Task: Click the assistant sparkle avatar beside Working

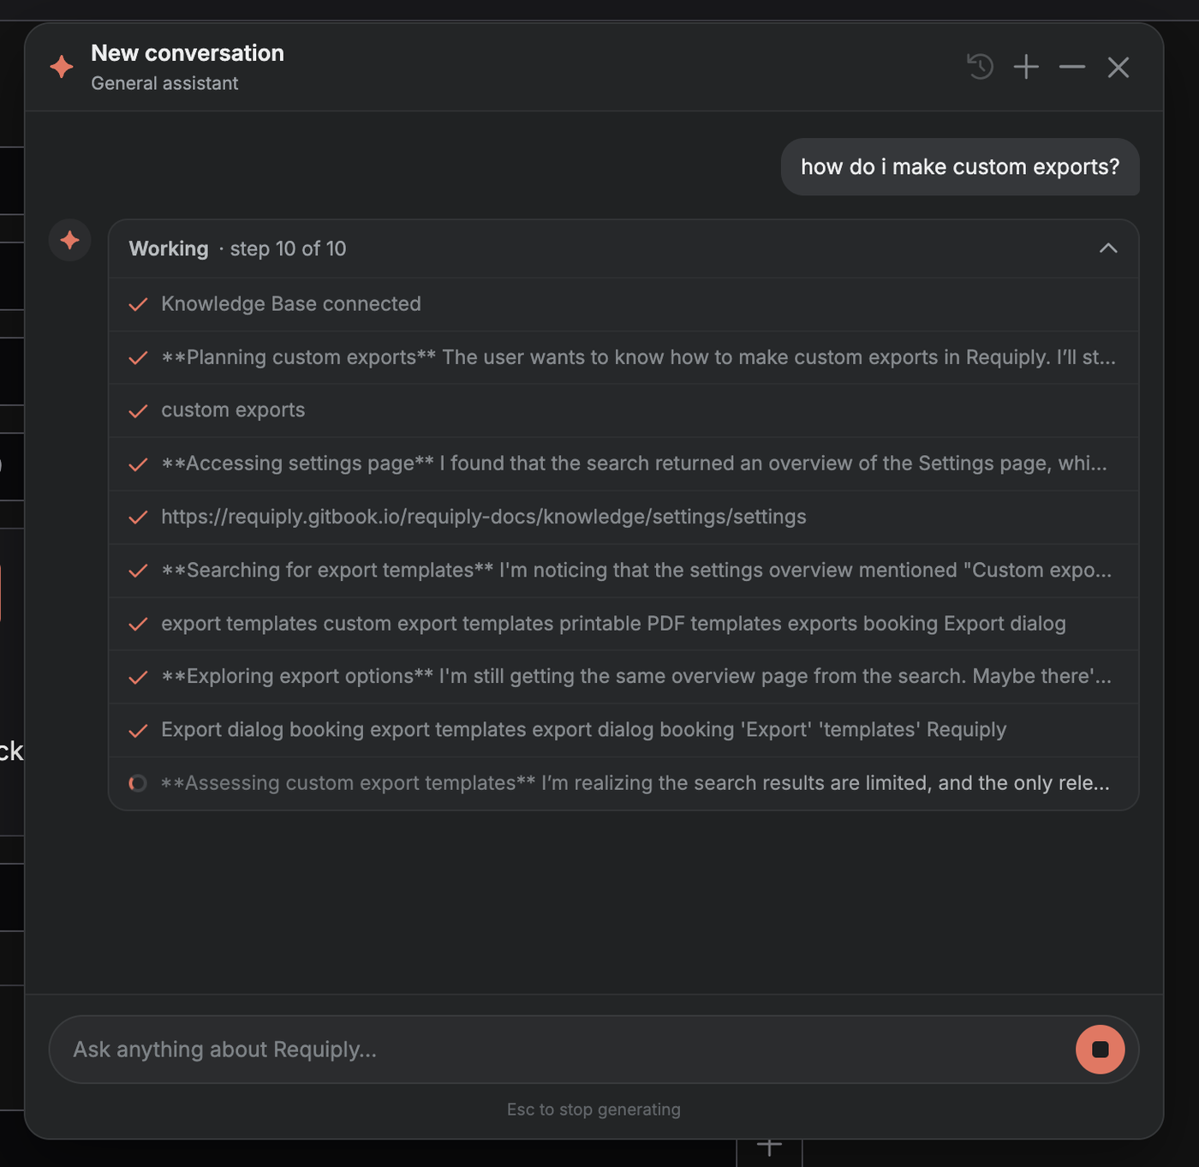Action: coord(70,240)
